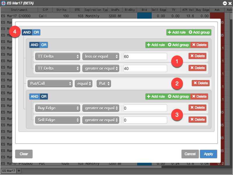Click the TT Delta value field containing 60
The image size is (233, 175).
pyautogui.click(x=145, y=57)
